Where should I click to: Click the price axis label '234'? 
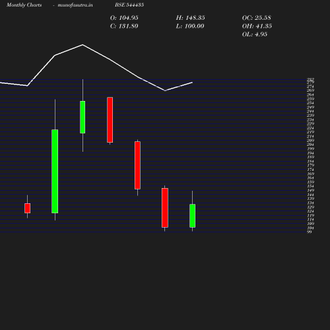pos(310,119)
